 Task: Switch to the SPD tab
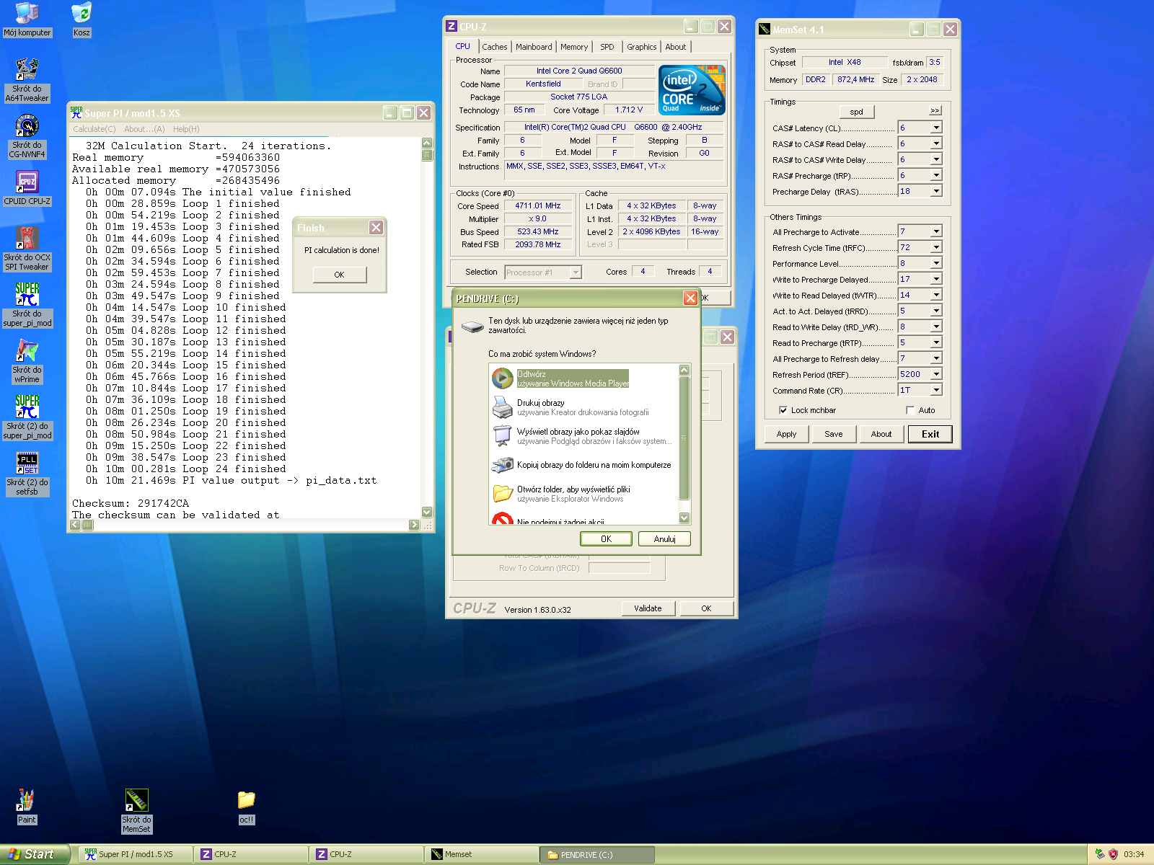[x=607, y=47]
